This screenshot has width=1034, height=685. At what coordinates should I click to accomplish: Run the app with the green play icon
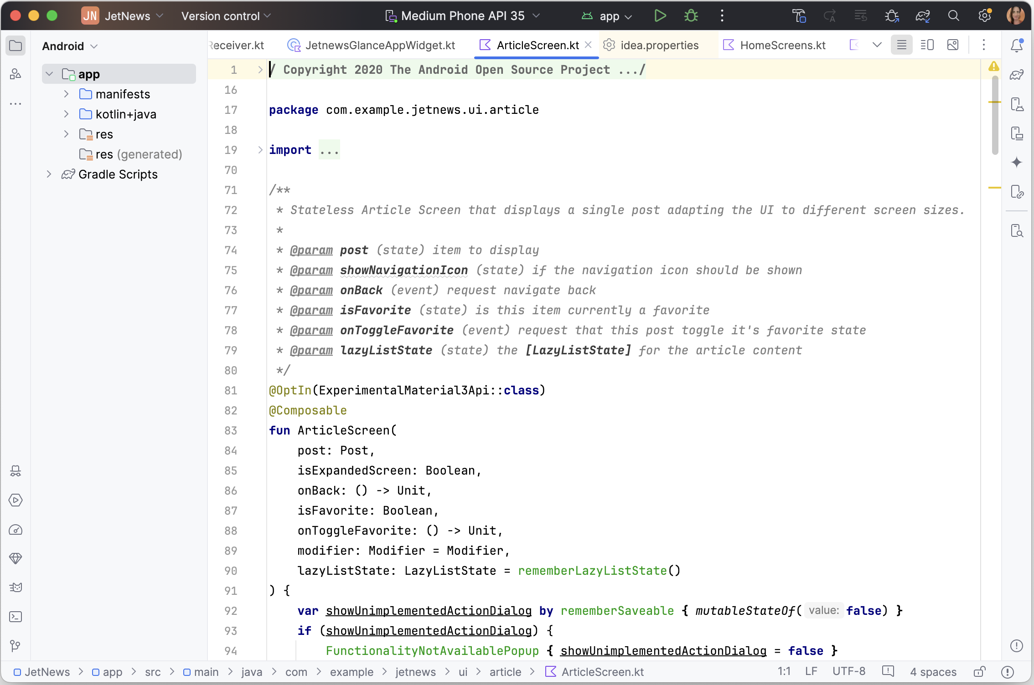[660, 16]
